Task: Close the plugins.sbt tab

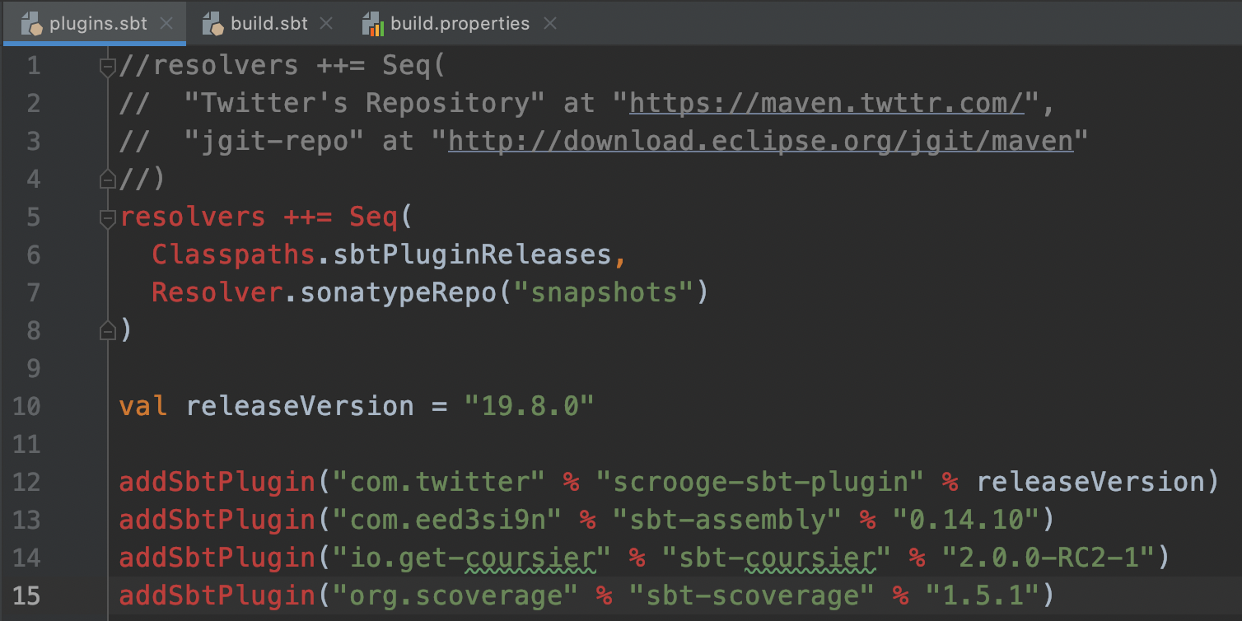Action: pyautogui.click(x=166, y=23)
